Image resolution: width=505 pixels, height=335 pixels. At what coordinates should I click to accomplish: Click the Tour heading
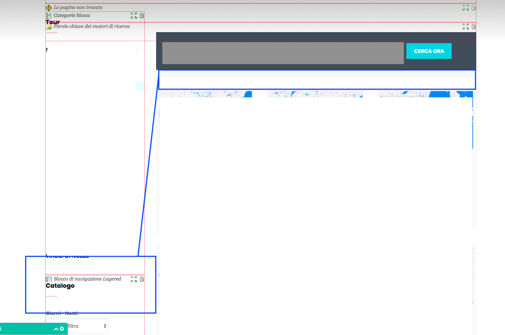pos(53,22)
